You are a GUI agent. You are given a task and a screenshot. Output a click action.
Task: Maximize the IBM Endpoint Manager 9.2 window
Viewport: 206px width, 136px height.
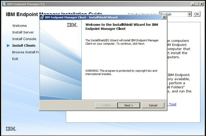pyautogui.click(x=197, y=4)
